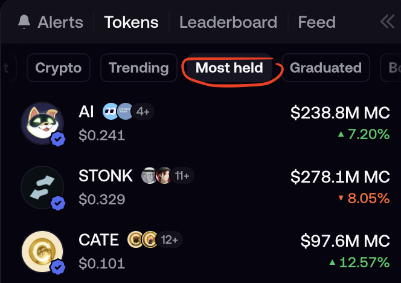Viewport: 401px width, 283px height.
Task: Open the Feed tab
Action: [x=316, y=22]
